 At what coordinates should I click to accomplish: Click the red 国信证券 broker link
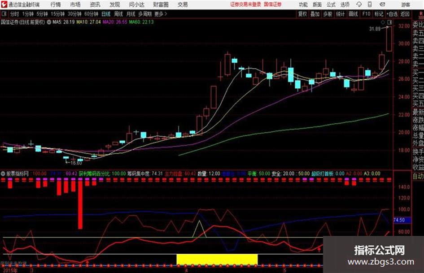[x=273, y=4]
